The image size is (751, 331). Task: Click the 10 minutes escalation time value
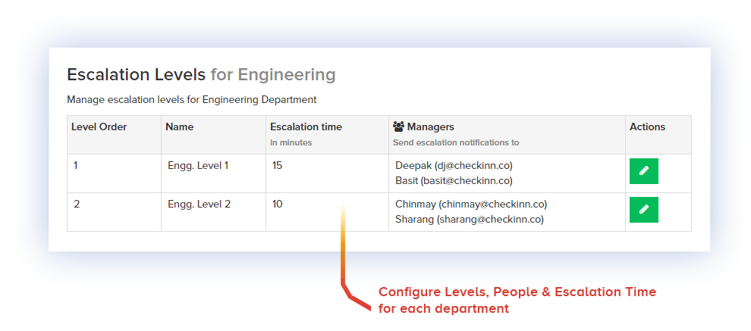[x=278, y=204]
